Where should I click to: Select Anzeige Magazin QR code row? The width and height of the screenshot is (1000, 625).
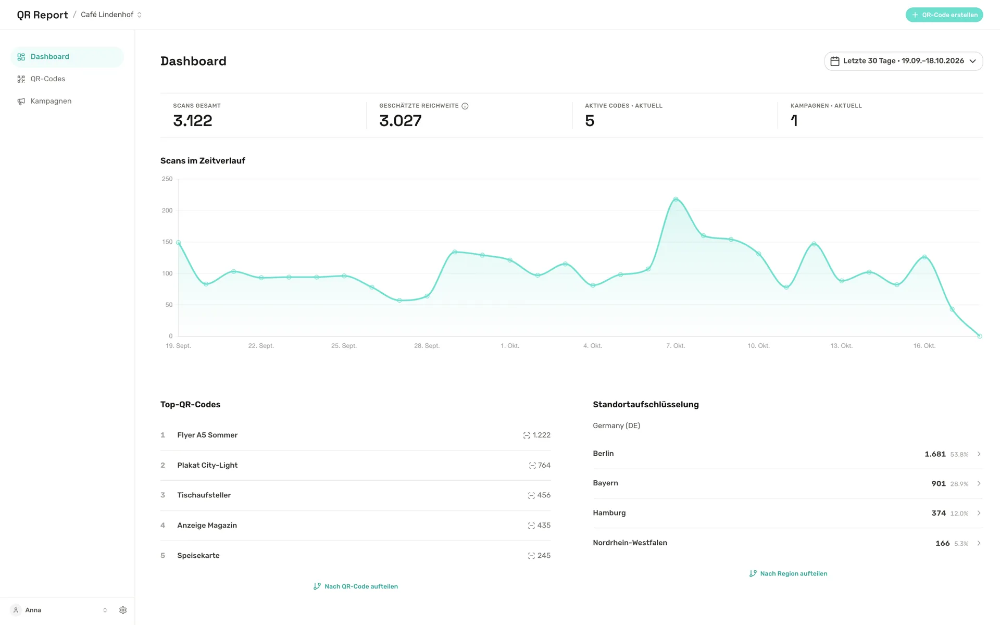tap(355, 526)
